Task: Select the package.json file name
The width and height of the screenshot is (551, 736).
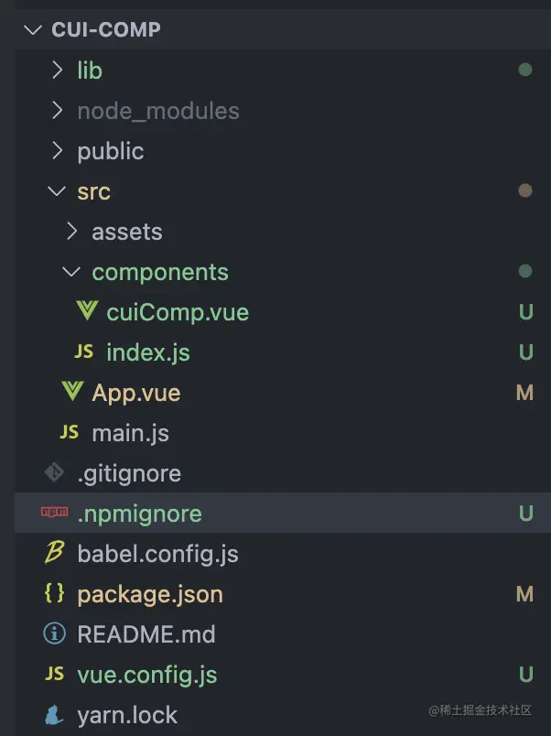Action: tap(150, 594)
